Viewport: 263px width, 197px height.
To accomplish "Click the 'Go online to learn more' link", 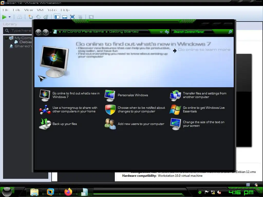I will point(204,50).
